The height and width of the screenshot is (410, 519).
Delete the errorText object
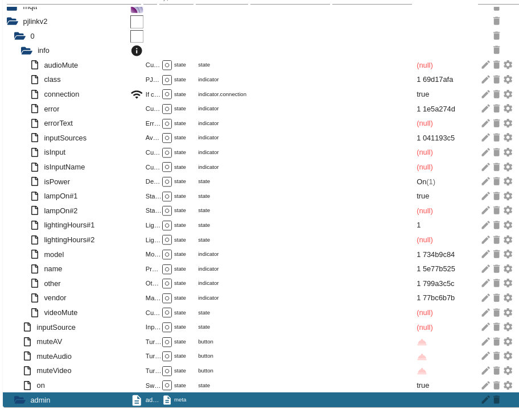496,123
